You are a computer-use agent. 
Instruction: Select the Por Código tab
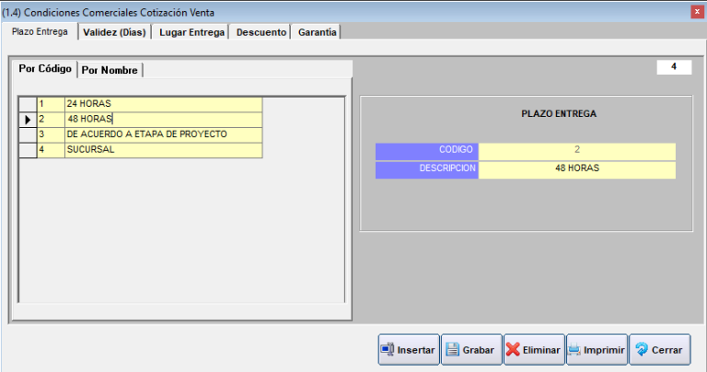pyautogui.click(x=45, y=69)
